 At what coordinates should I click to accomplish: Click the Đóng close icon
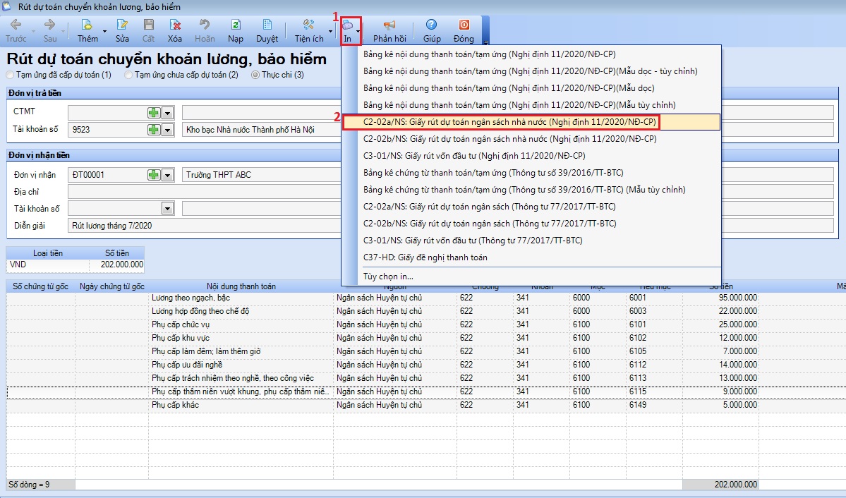pyautogui.click(x=464, y=24)
